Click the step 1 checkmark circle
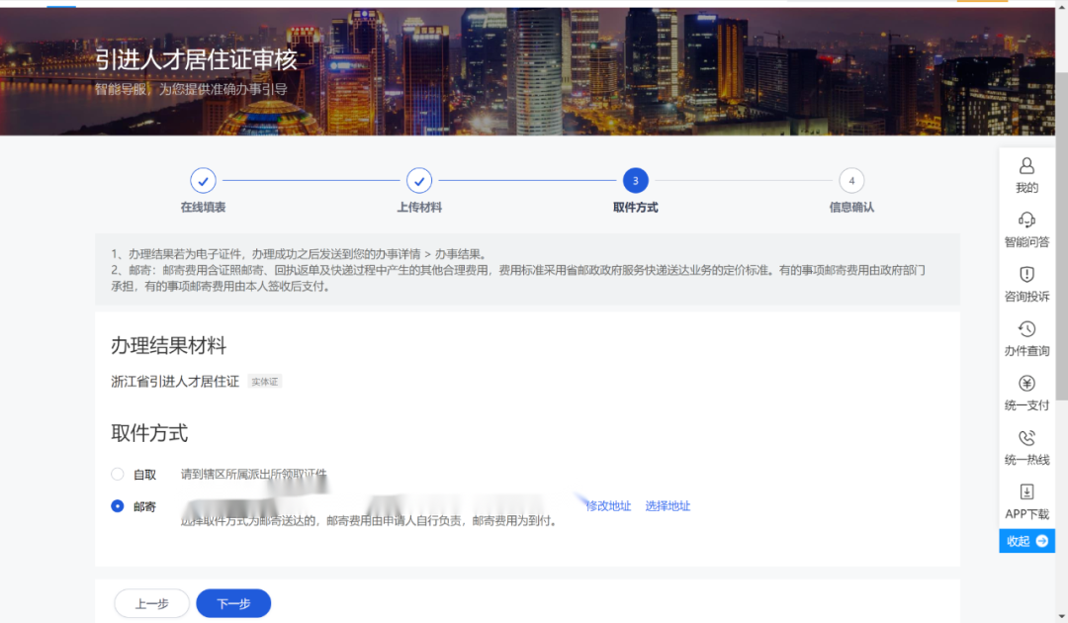The width and height of the screenshot is (1068, 623). click(203, 181)
